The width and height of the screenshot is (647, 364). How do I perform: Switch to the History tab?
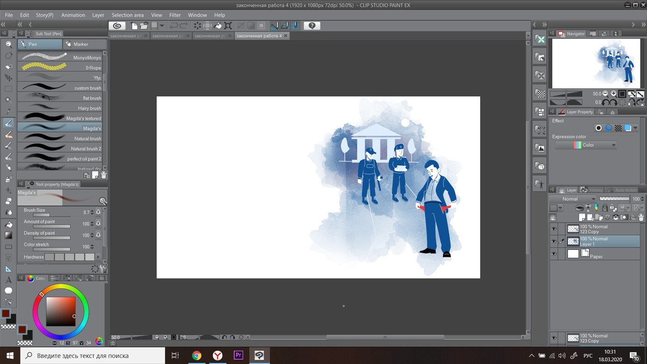pos(592,190)
